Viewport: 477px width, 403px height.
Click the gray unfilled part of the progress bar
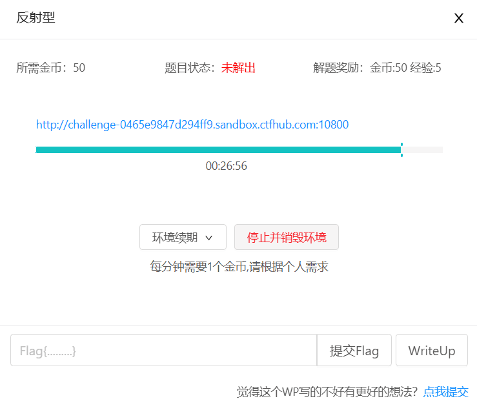(423, 150)
